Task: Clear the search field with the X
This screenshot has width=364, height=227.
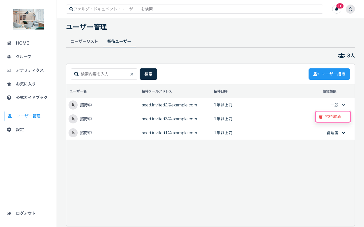Action: [x=131, y=74]
